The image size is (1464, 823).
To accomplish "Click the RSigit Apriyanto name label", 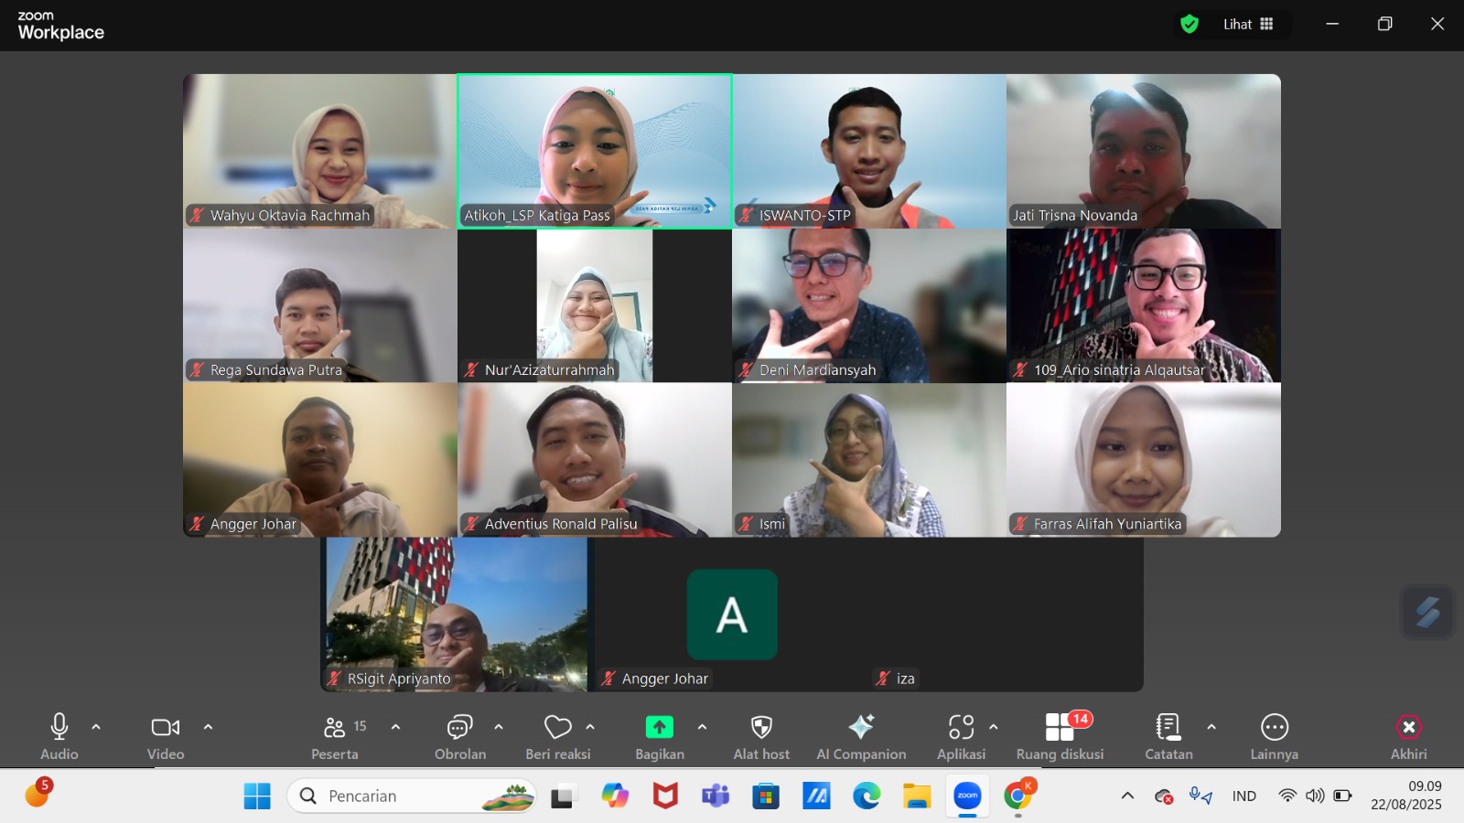I will (x=399, y=679).
